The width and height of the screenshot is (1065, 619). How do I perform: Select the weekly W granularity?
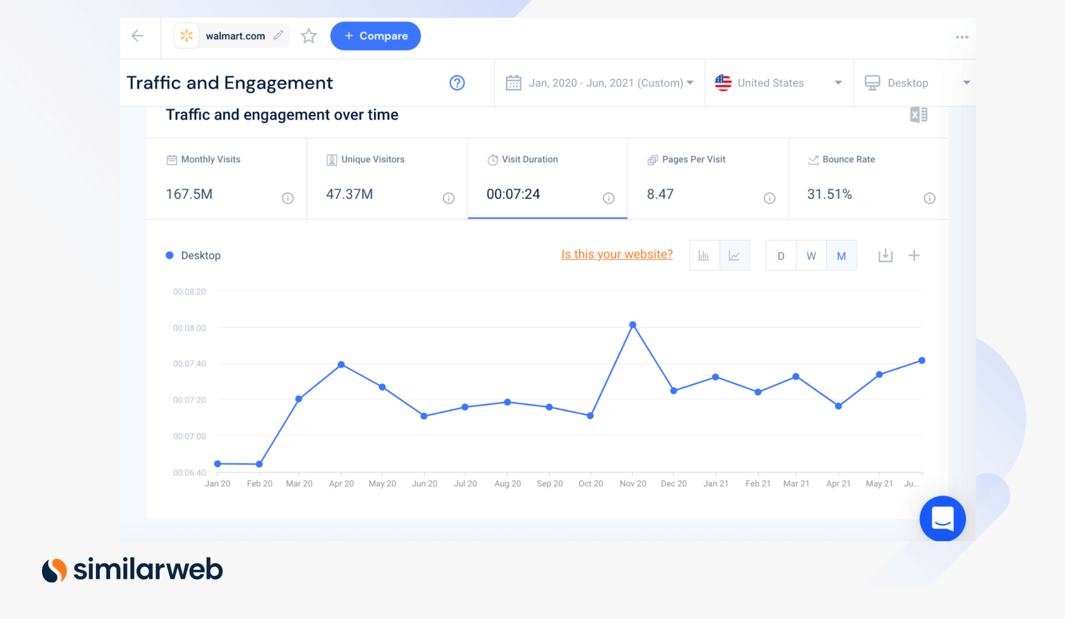click(x=811, y=255)
